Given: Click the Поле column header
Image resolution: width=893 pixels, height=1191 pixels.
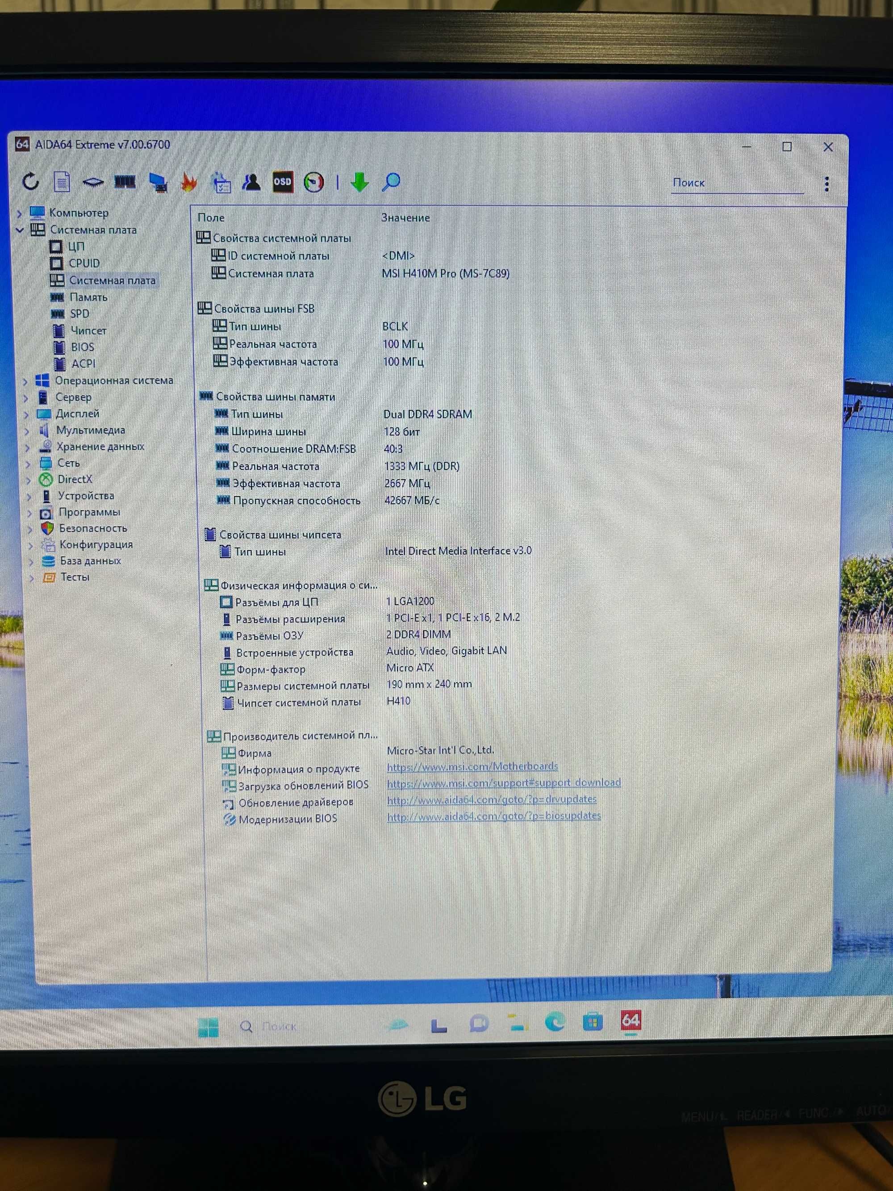Looking at the screenshot, I should pyautogui.click(x=211, y=217).
